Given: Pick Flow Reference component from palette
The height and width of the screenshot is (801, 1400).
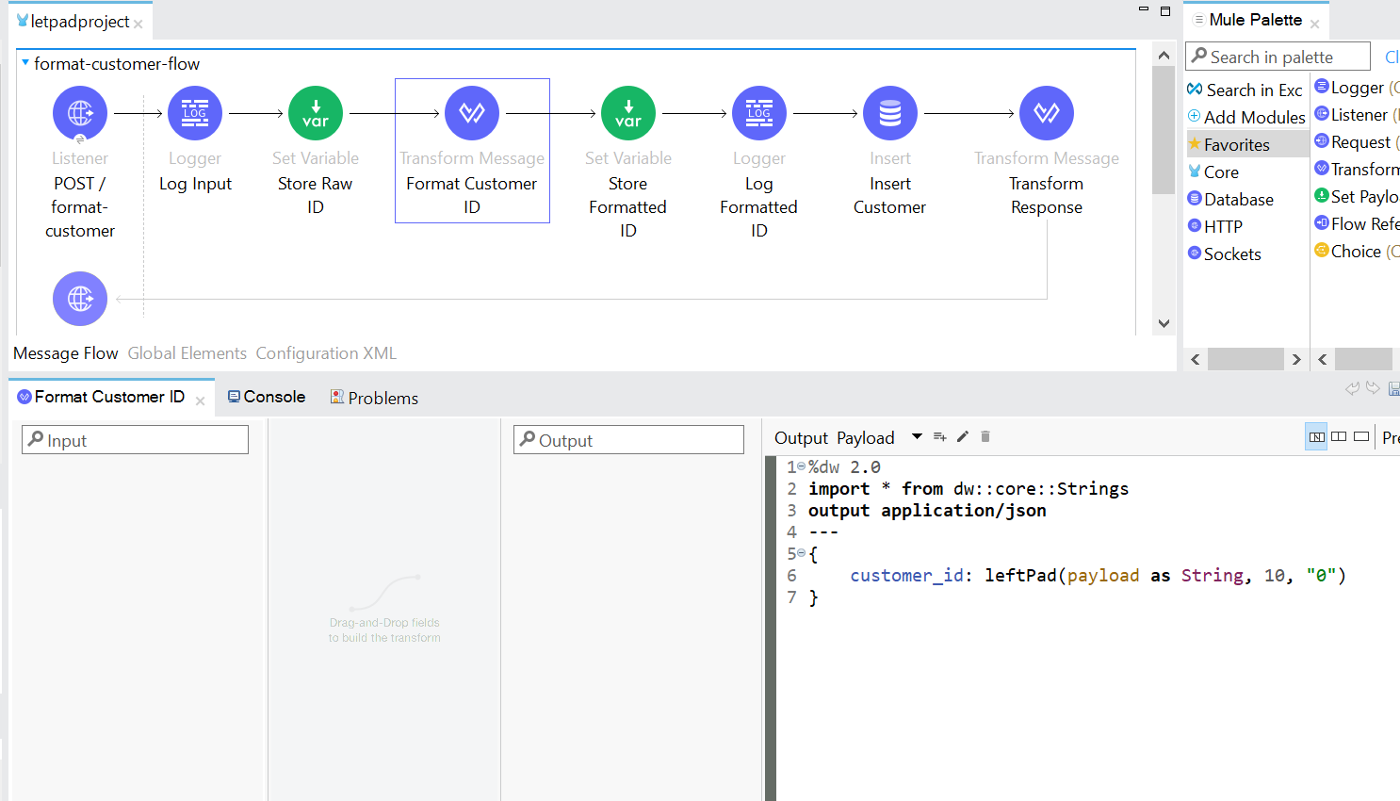Looking at the screenshot, I should tap(1357, 223).
